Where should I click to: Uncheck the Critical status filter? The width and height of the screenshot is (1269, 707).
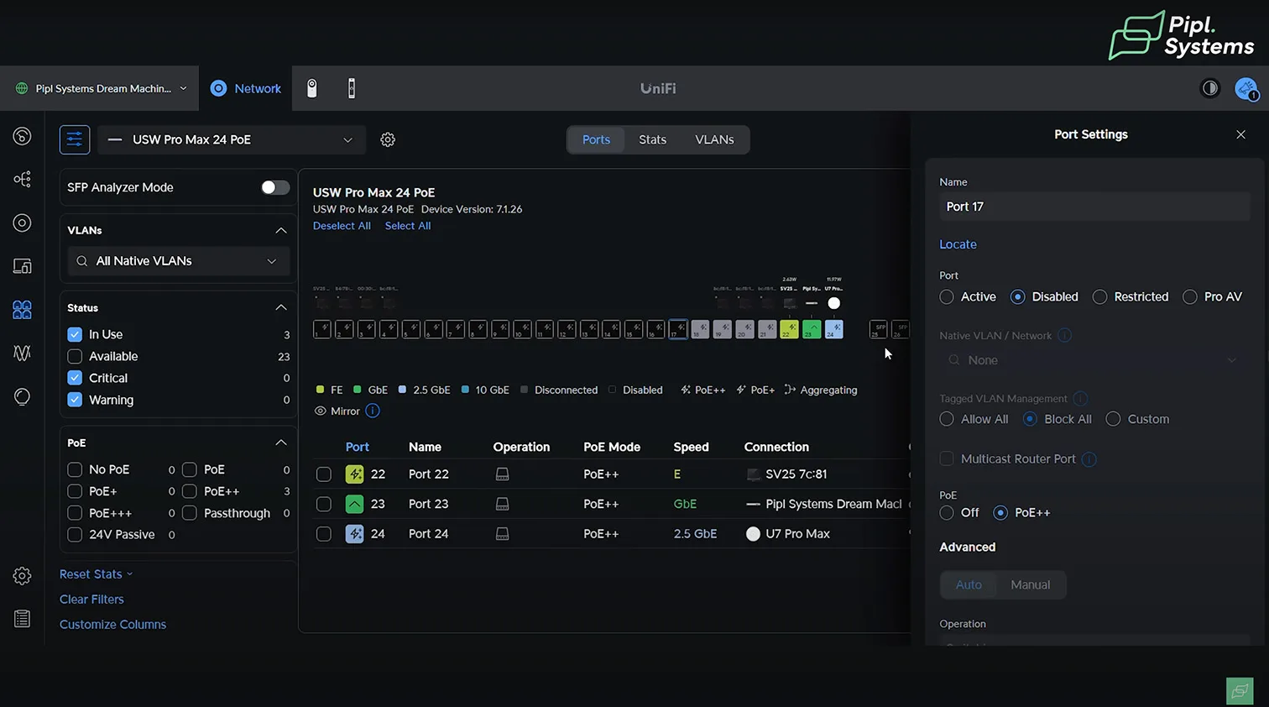75,378
